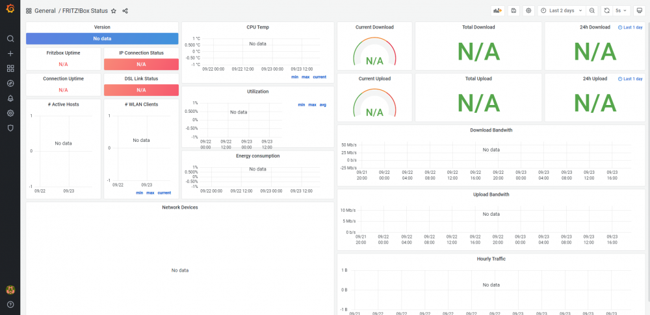The width and height of the screenshot is (650, 315).
Task: Click the # WLAN Clients panel title
Action: (141, 104)
